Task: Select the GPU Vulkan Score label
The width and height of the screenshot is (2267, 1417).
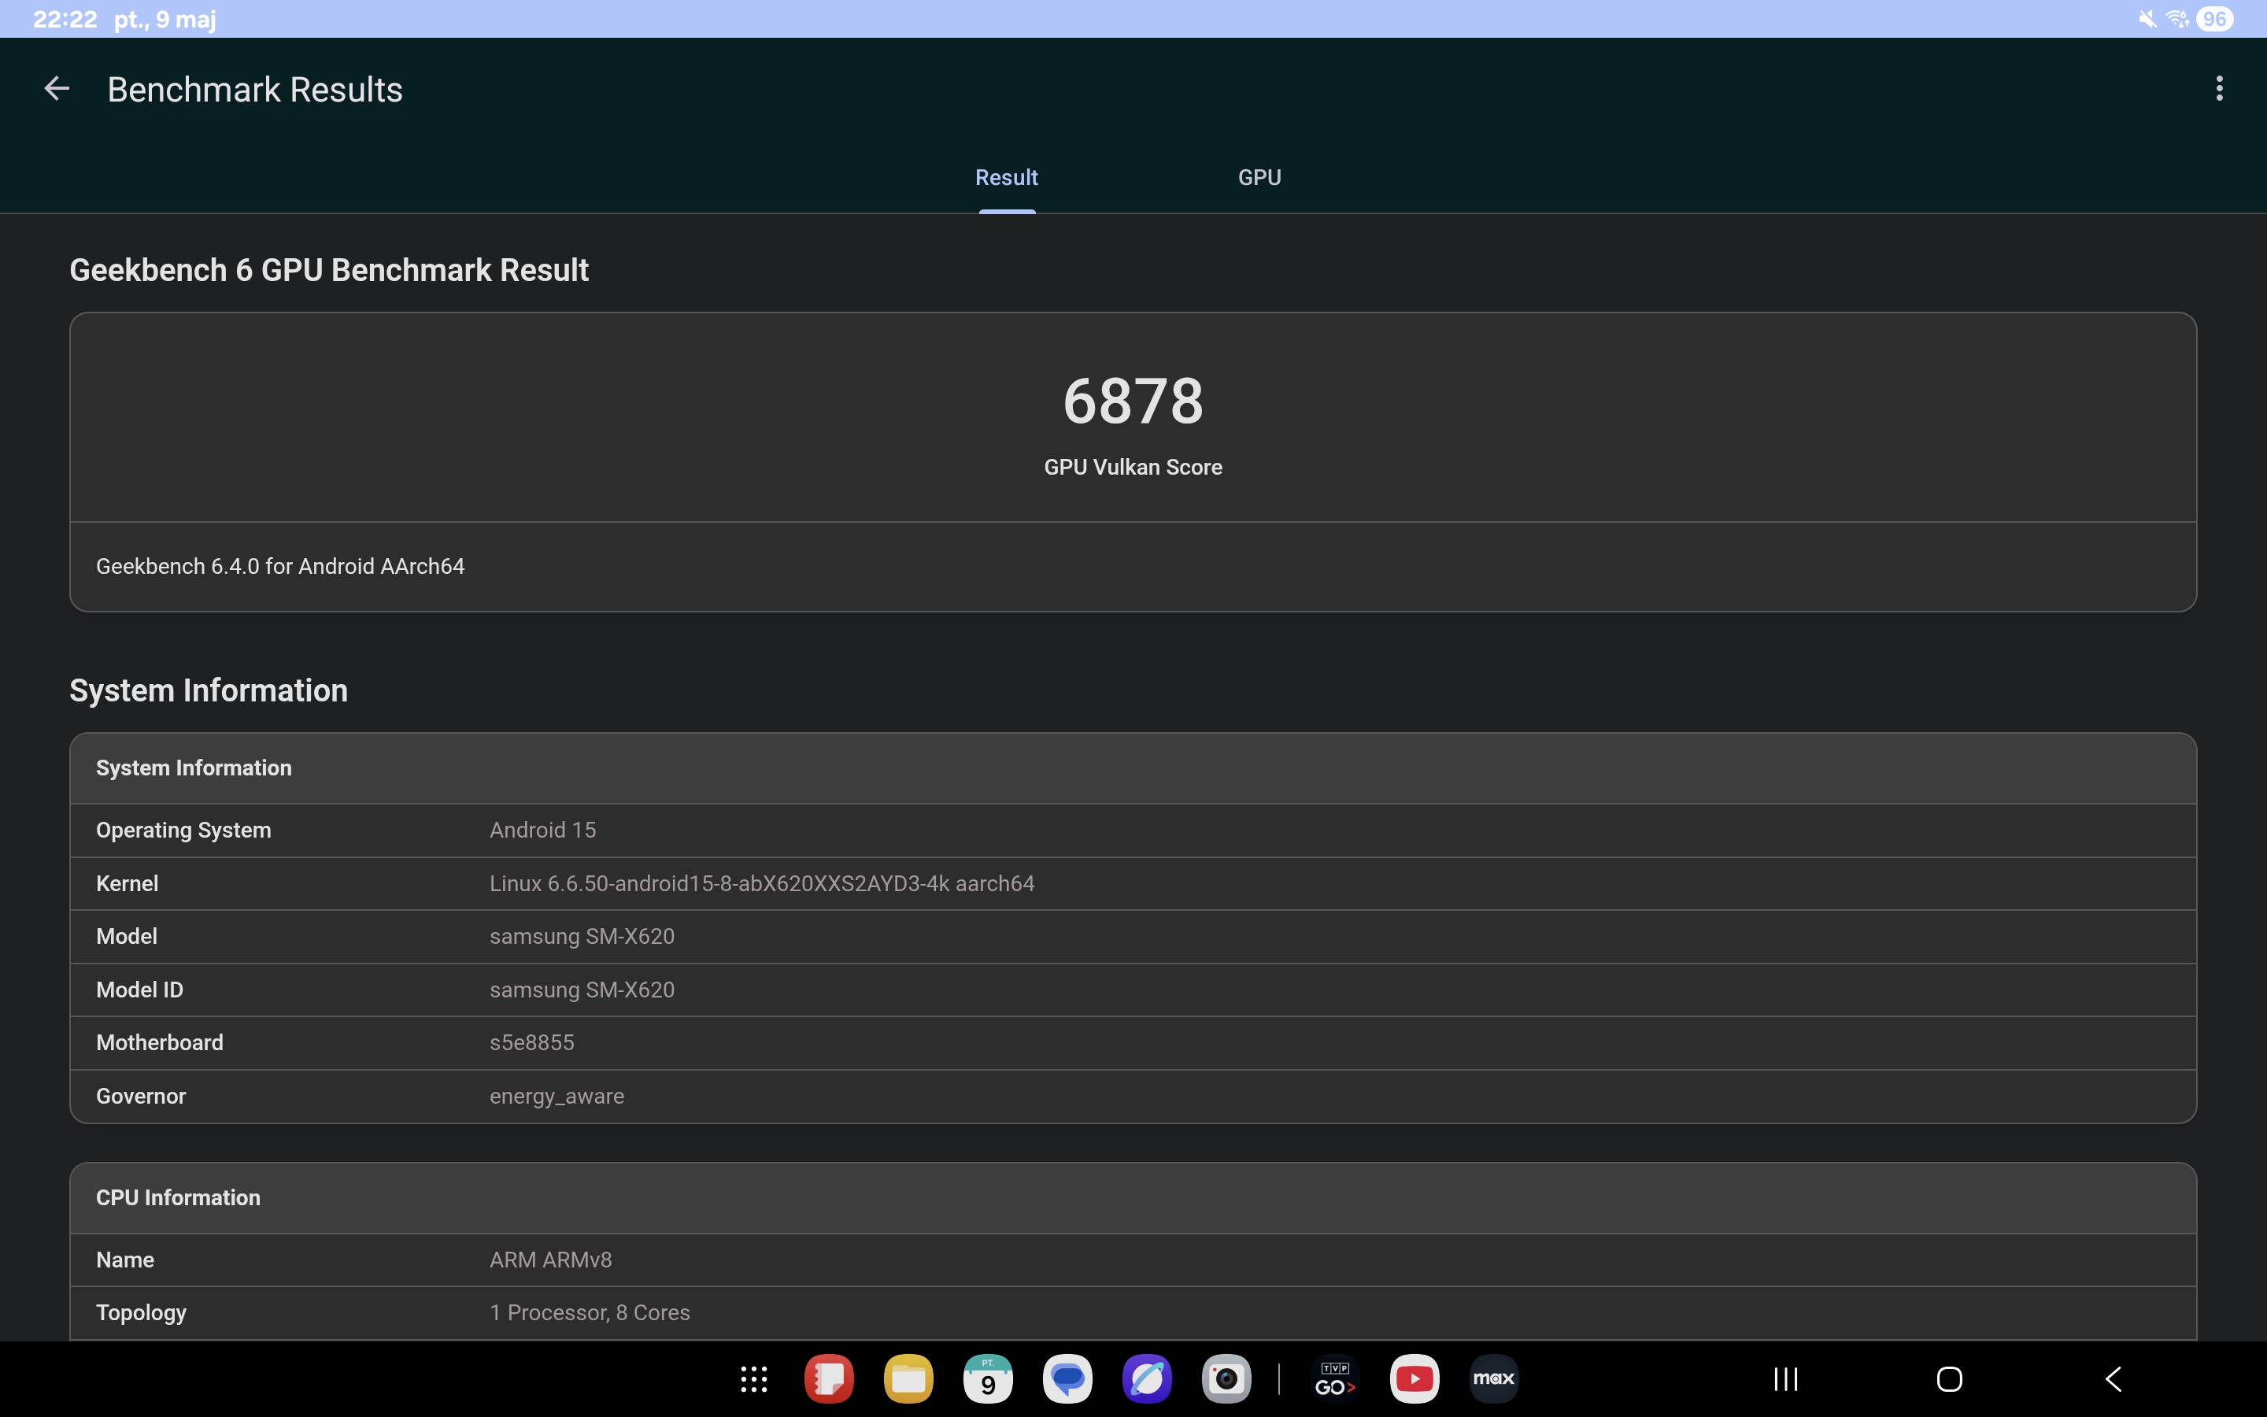Action: click(x=1133, y=467)
